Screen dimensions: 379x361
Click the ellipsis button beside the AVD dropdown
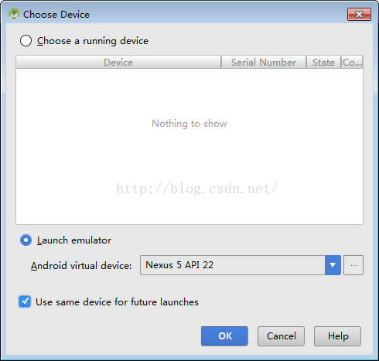[353, 265]
